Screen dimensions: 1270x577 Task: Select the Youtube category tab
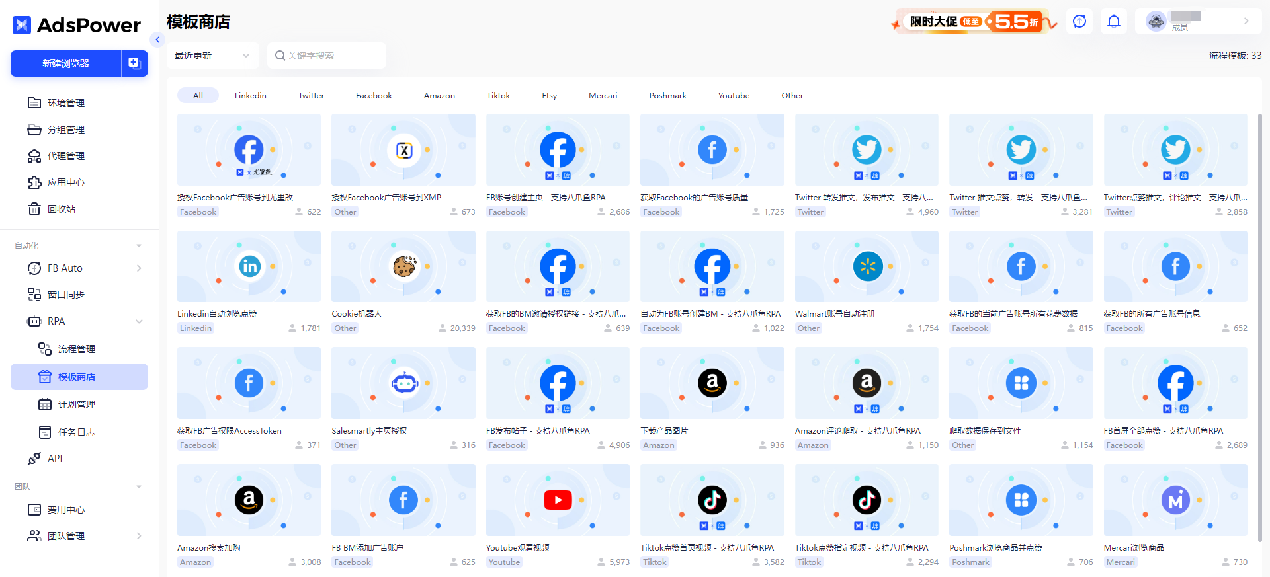tap(734, 96)
